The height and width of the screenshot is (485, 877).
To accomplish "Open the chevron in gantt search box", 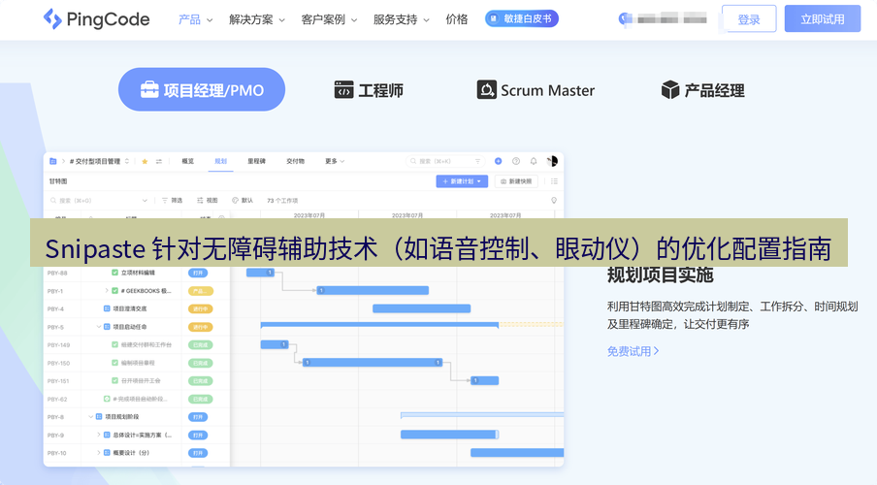I will click(145, 200).
